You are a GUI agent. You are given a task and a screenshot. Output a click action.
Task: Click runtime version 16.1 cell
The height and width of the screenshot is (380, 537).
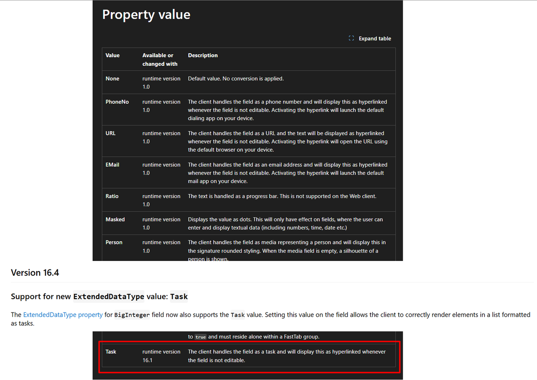pos(162,356)
